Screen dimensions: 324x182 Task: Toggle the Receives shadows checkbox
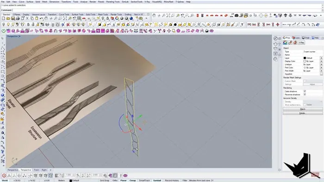[305, 94]
